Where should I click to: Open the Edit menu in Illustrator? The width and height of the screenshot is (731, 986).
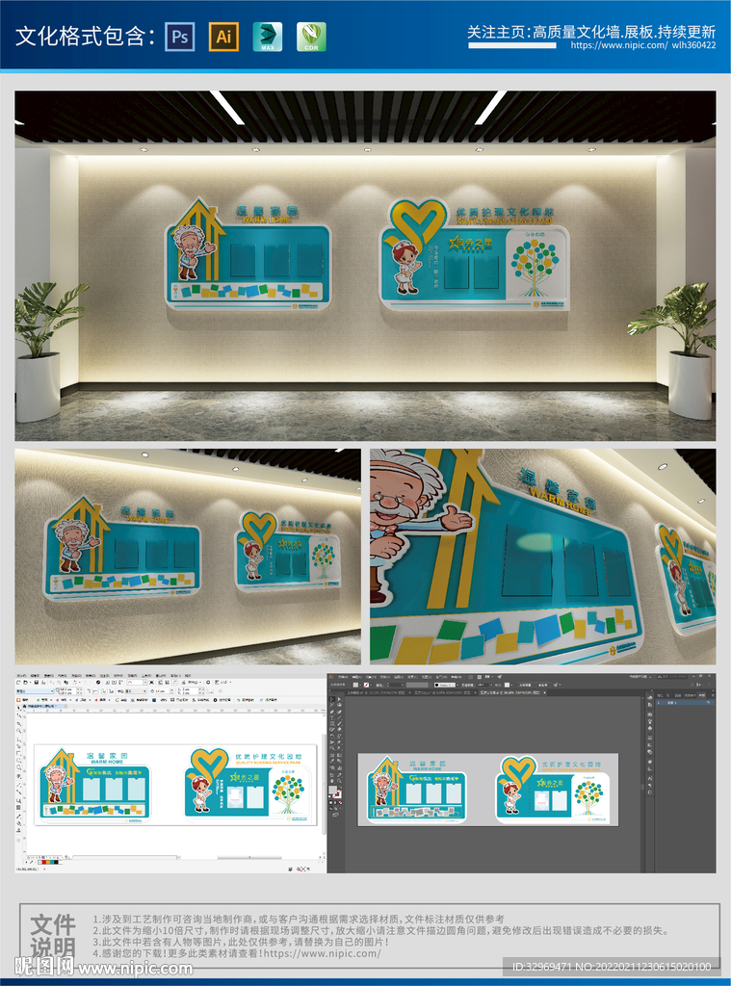click(356, 677)
